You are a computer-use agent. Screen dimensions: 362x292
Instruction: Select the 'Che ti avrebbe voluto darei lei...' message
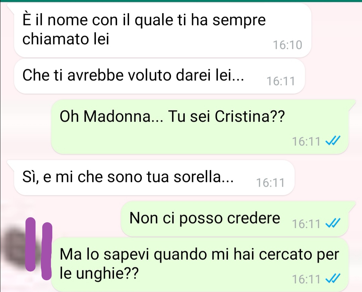(159, 76)
